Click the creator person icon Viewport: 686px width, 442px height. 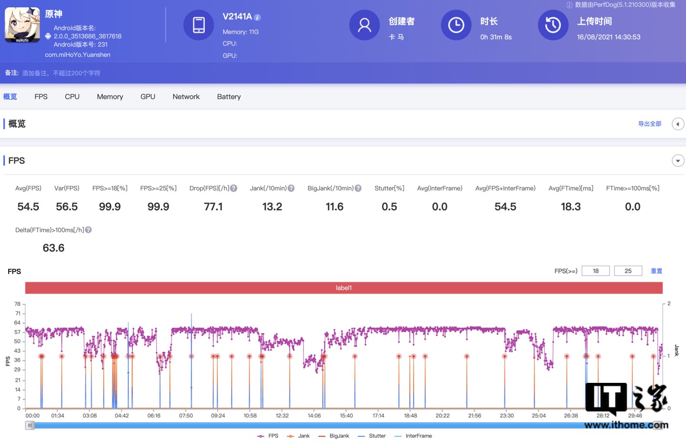tap(364, 25)
